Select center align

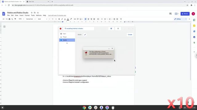[x=88, y=19]
